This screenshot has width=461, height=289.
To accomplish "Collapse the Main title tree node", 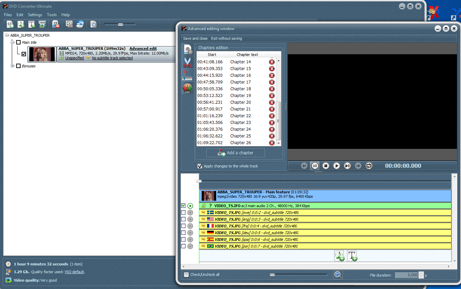I will (x=13, y=42).
